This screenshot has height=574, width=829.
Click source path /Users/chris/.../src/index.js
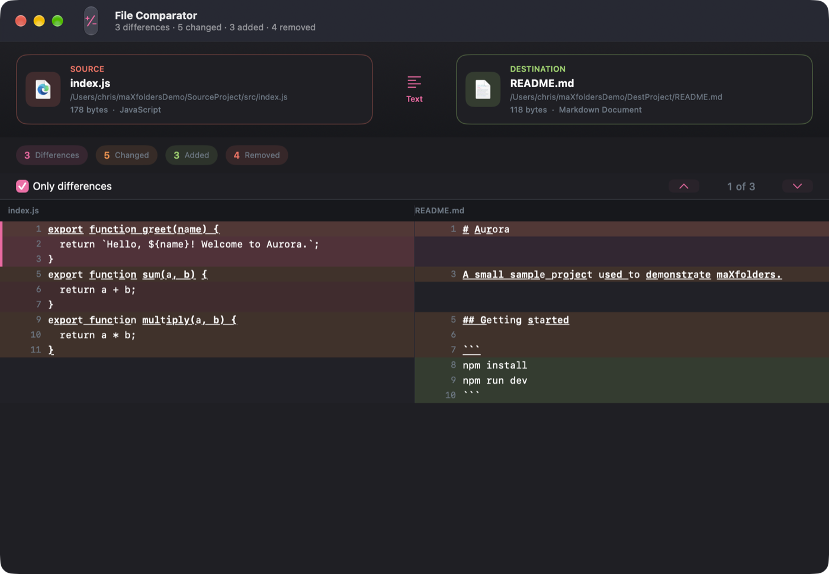tap(179, 97)
